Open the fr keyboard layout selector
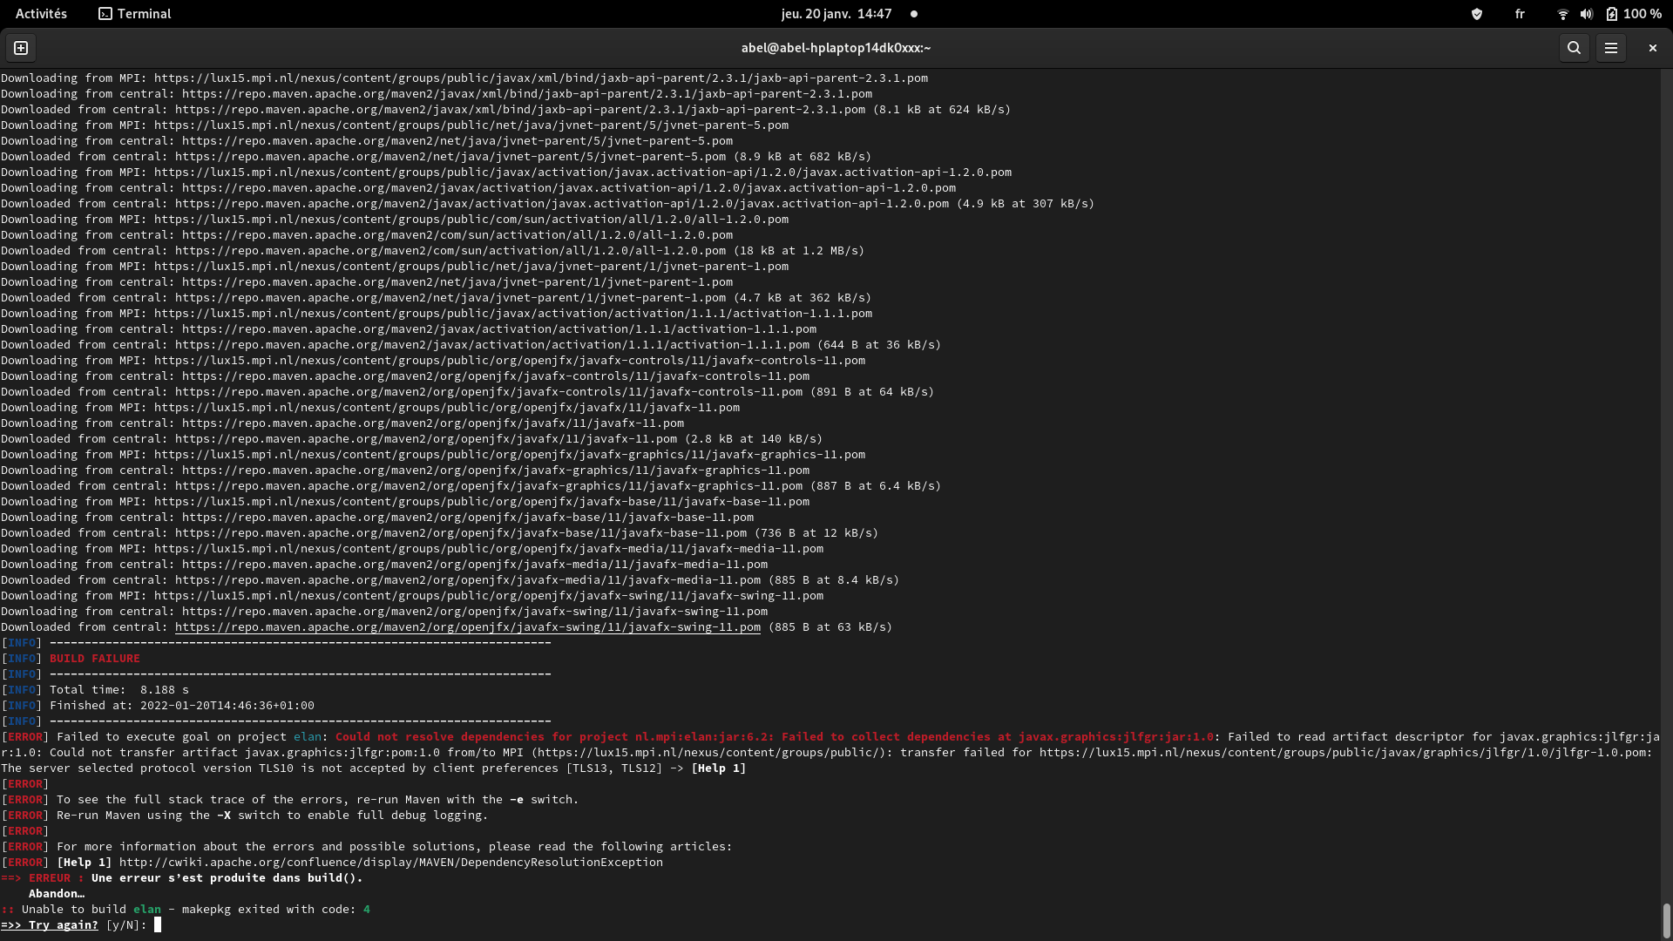Screen dimensions: 1673x941 1520,14
